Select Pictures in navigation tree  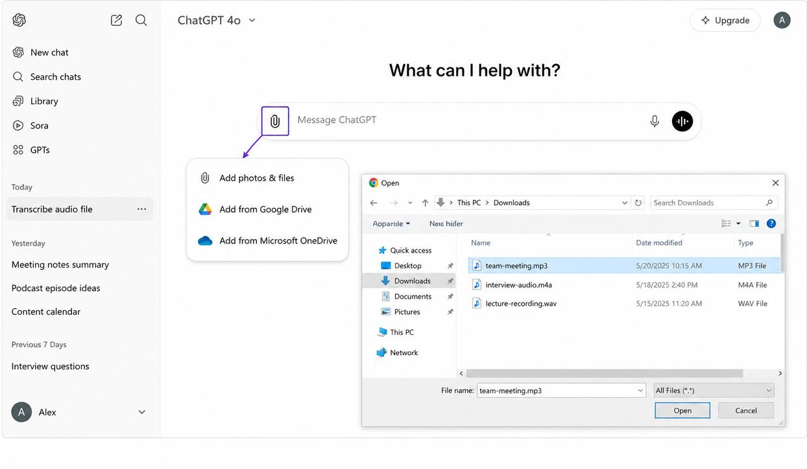(407, 312)
